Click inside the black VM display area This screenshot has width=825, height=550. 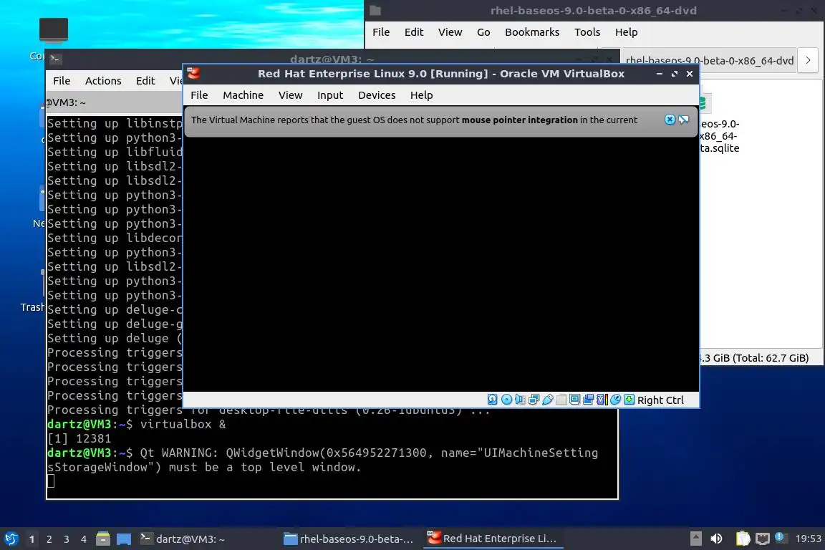441,264
